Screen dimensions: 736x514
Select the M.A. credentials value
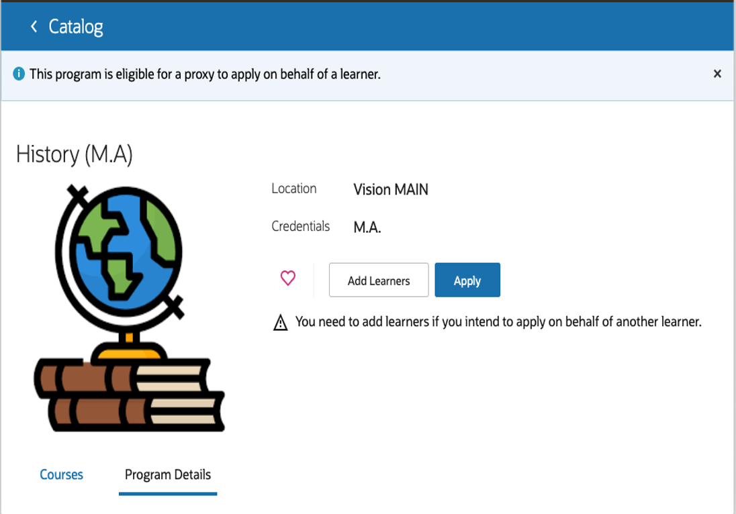(367, 227)
